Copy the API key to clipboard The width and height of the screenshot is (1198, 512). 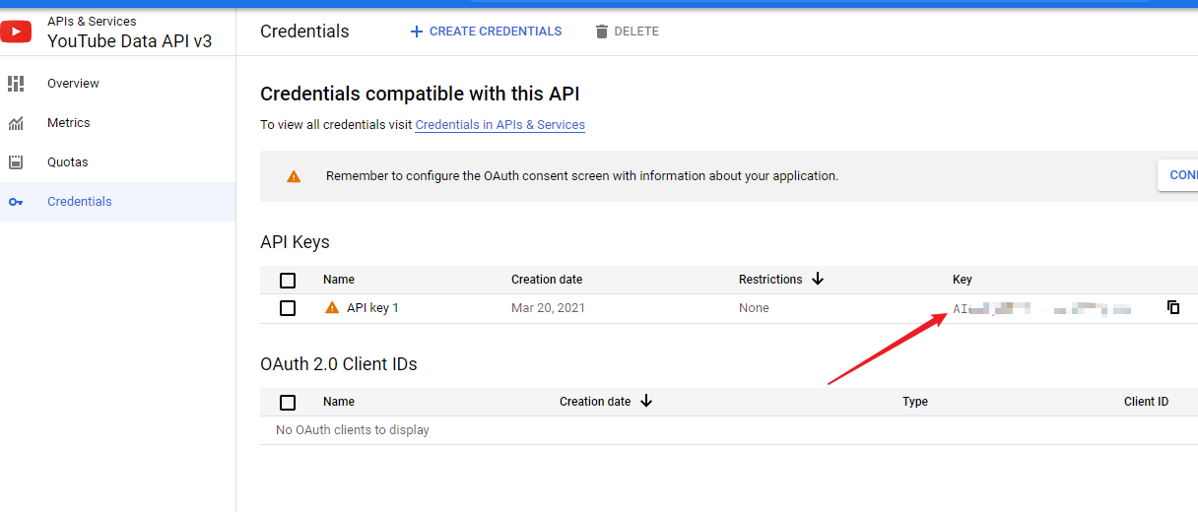1173,307
